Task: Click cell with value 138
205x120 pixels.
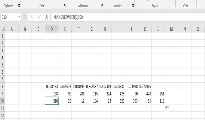Action: pos(52,94)
